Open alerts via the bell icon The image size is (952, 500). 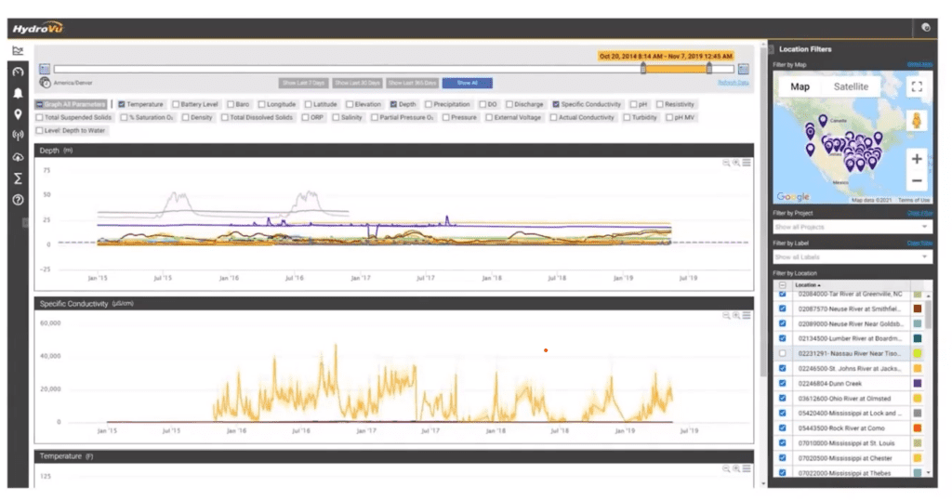[x=18, y=93]
